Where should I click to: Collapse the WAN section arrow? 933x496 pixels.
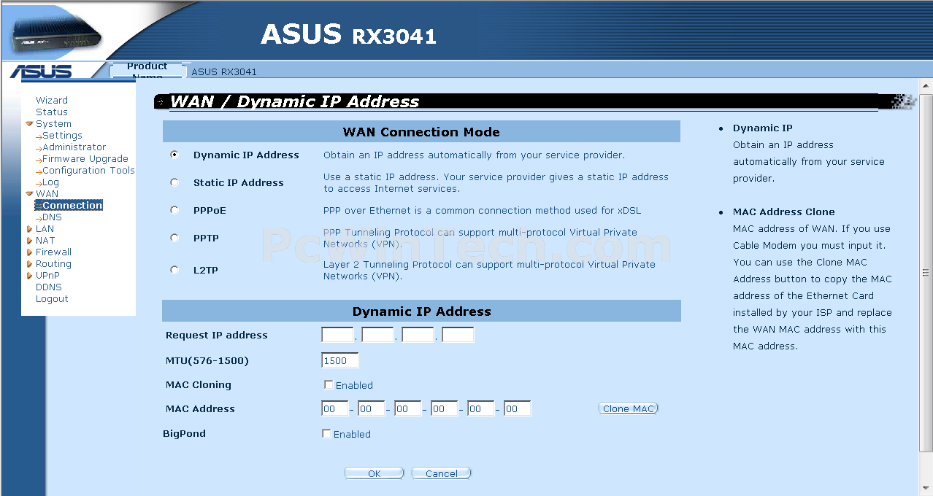pyautogui.click(x=29, y=194)
